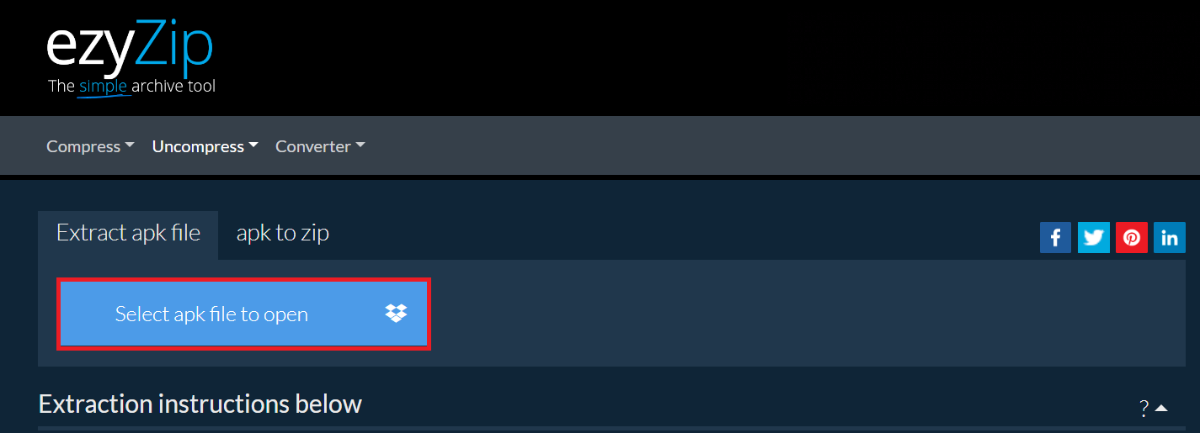1200x433 pixels.
Task: Choose a file from Dropbox
Action: point(396,314)
